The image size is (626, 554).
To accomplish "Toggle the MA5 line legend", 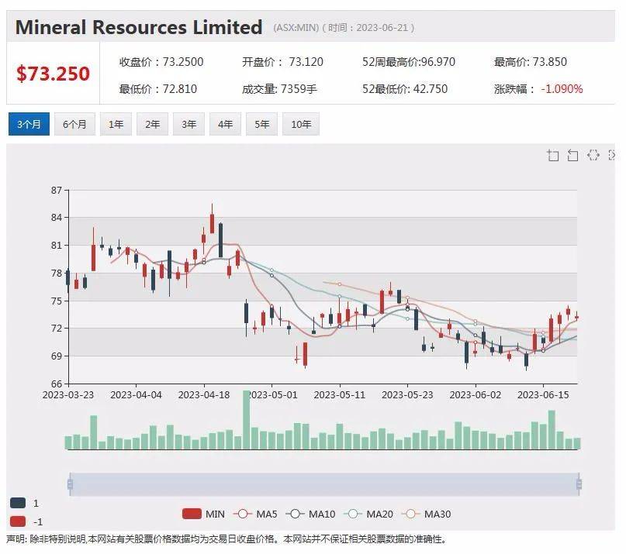I will 255,514.
